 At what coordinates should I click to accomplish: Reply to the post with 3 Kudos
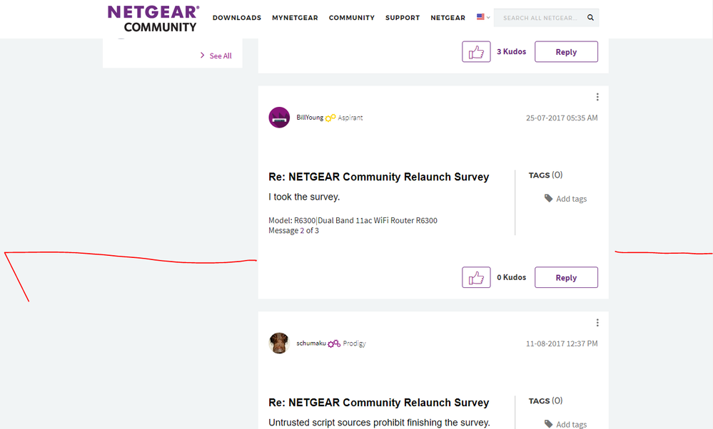[566, 52]
